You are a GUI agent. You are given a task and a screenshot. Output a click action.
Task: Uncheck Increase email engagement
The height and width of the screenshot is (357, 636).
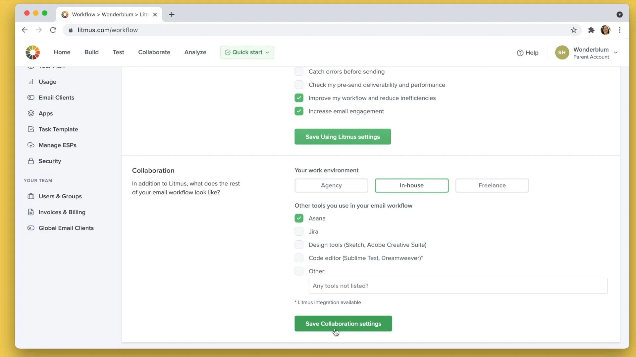pos(299,111)
